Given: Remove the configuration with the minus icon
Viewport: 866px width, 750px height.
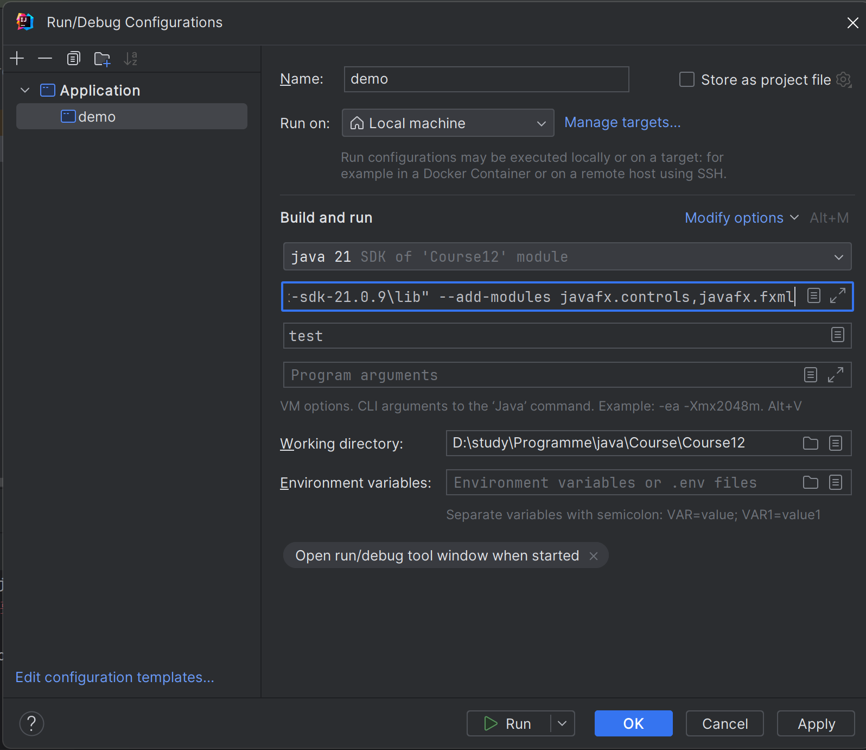Looking at the screenshot, I should (45, 59).
